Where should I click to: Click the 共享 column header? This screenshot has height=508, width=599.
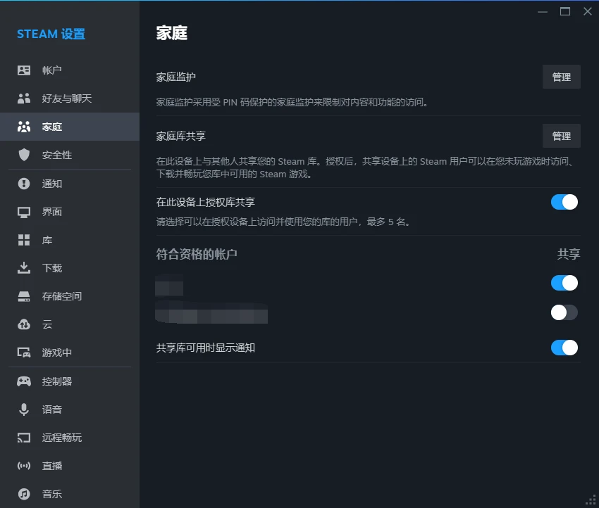point(569,254)
